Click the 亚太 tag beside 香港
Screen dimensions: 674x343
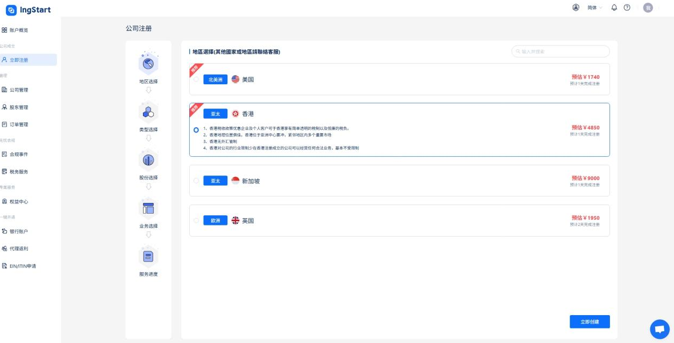tap(216, 114)
